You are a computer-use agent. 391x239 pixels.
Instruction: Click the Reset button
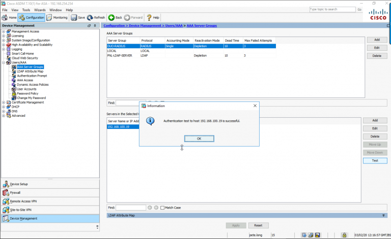coord(258,226)
